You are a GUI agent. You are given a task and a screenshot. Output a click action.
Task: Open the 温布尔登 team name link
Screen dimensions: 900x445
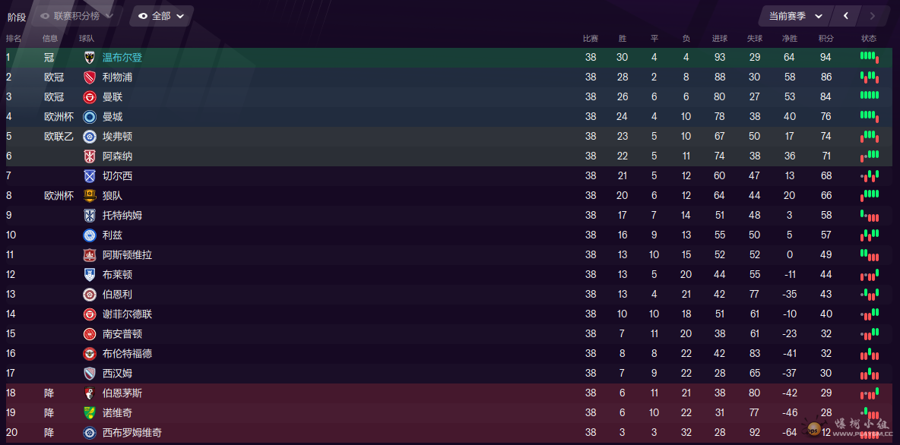[x=122, y=58]
